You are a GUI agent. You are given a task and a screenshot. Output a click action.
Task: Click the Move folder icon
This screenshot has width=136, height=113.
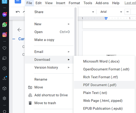pyautogui.click(x=30, y=87)
